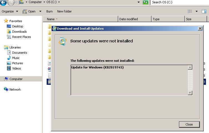Click the Recent Places icon

click(x=9, y=37)
